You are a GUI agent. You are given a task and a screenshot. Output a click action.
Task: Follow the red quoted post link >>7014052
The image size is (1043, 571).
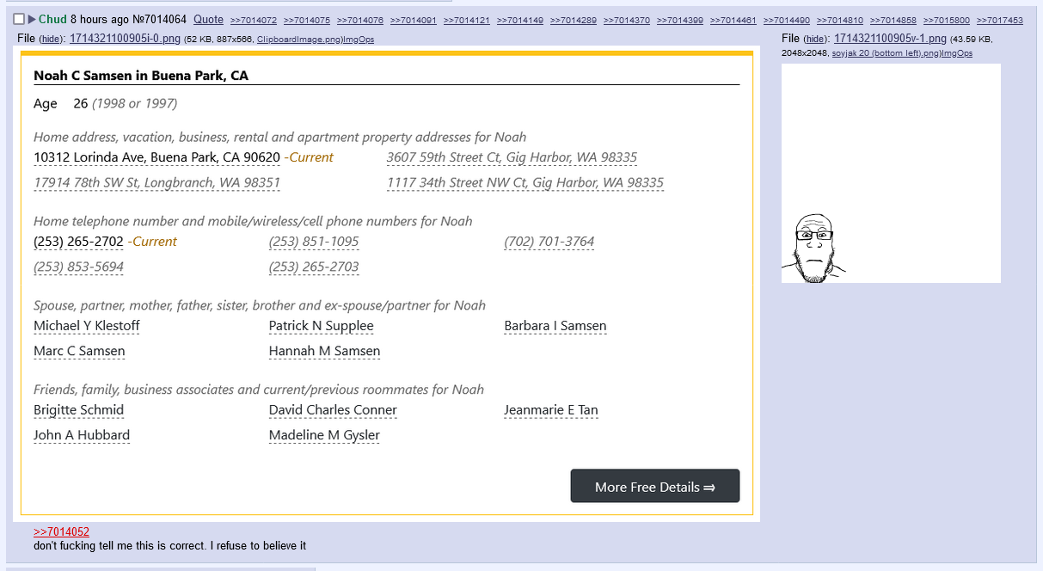61,532
